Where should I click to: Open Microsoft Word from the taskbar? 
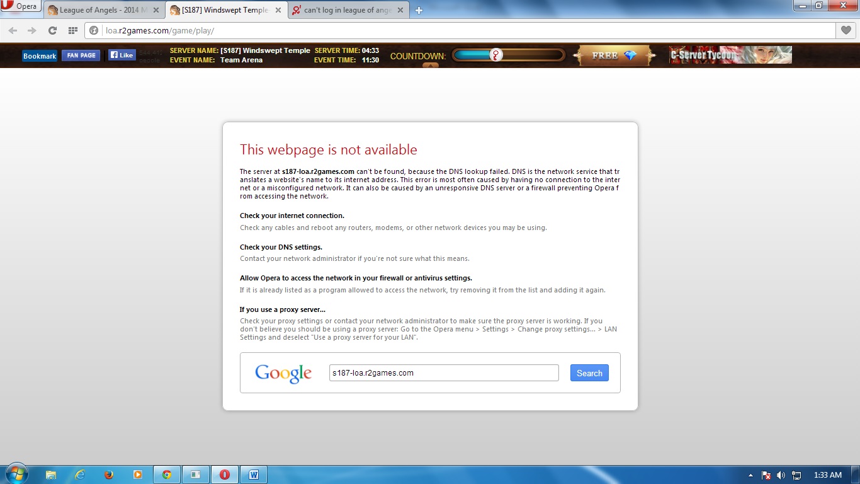pyautogui.click(x=254, y=475)
